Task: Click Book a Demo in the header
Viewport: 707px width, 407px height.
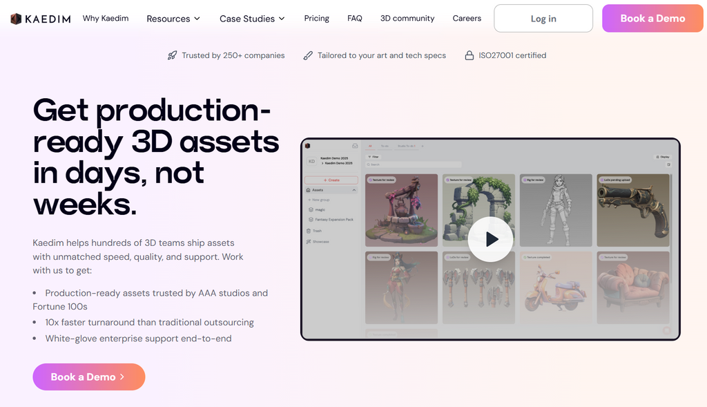Action: (x=652, y=19)
